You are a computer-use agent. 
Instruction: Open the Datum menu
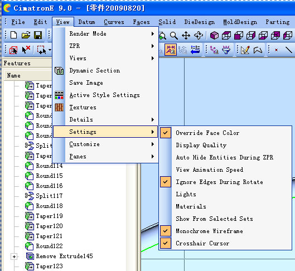pos(87,22)
